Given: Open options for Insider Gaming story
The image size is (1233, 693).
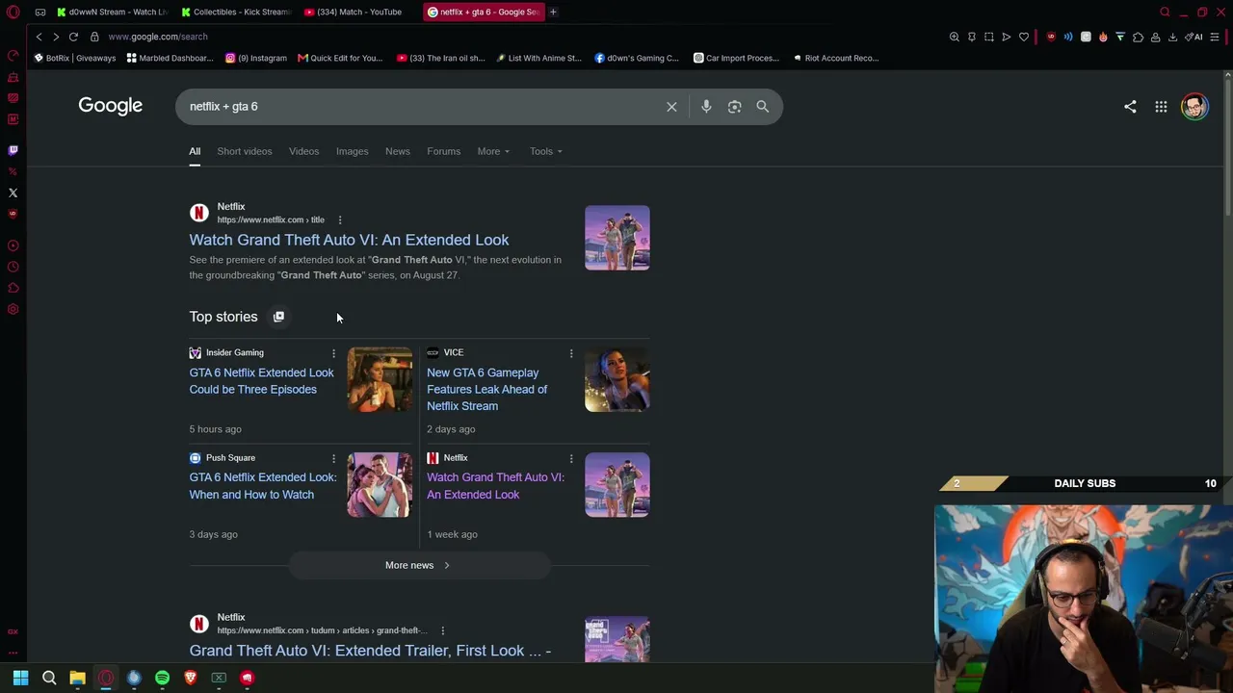Looking at the screenshot, I should coord(333,353).
